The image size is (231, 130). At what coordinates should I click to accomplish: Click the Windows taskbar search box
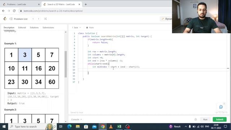pos(32,127)
